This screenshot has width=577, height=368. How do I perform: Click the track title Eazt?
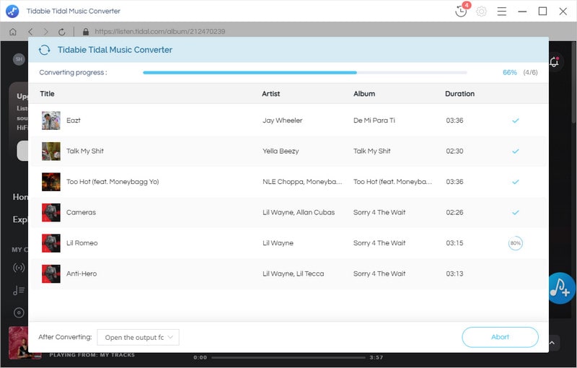point(74,121)
